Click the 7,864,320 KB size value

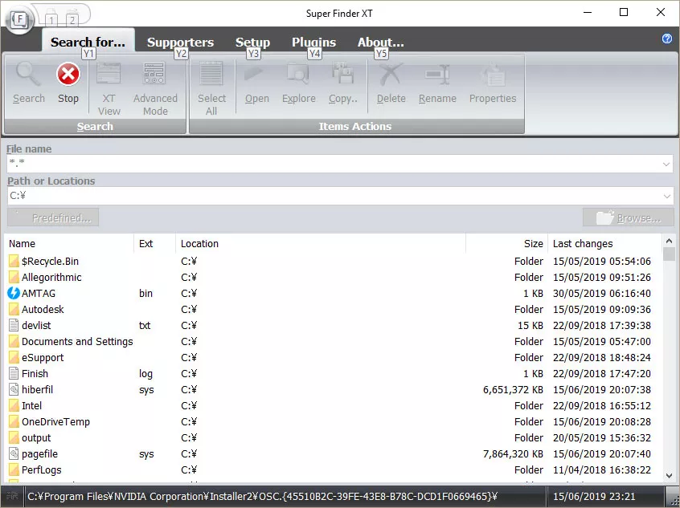513,453
